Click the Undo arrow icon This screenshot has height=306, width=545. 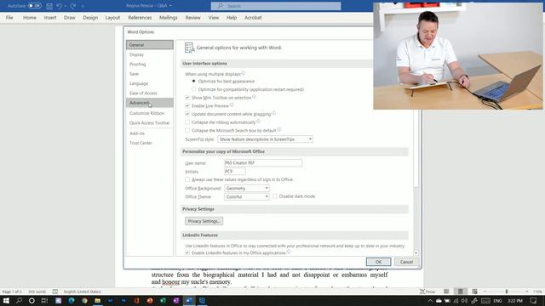click(59, 6)
